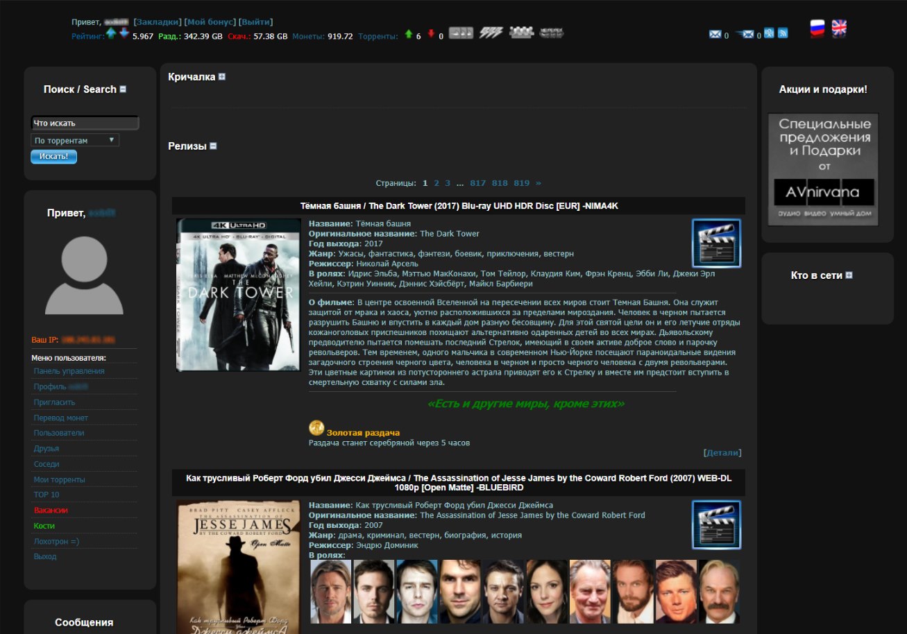Click the rating value 5.967

click(x=143, y=36)
